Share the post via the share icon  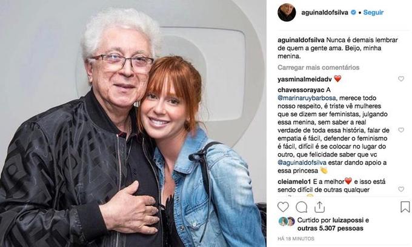point(319,207)
